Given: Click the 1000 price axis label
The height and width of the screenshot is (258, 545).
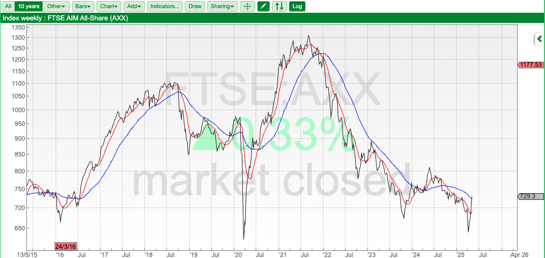Looking at the screenshot, I should (x=17, y=110).
